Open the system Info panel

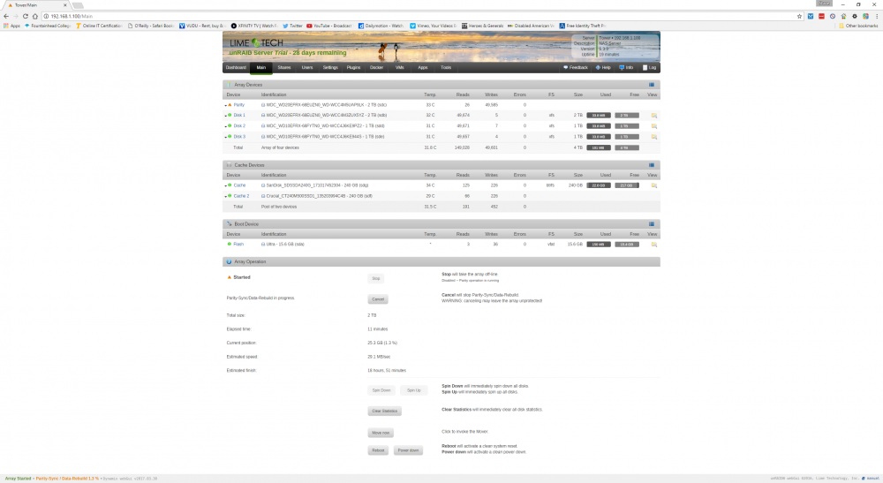click(626, 68)
